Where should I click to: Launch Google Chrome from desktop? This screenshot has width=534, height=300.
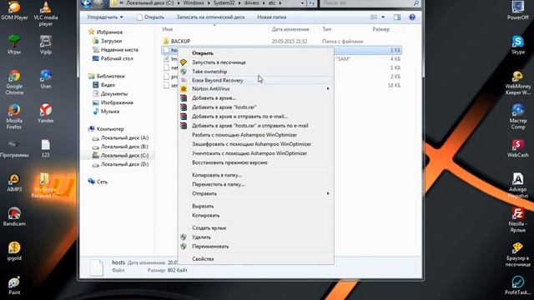14,82
